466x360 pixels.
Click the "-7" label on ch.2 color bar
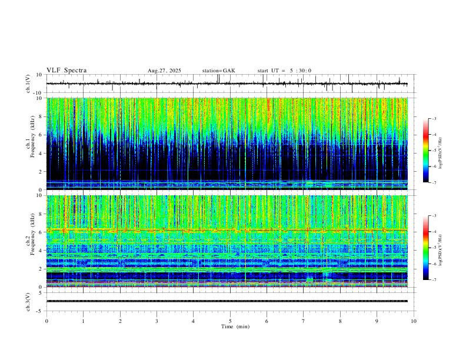[x=434, y=280]
